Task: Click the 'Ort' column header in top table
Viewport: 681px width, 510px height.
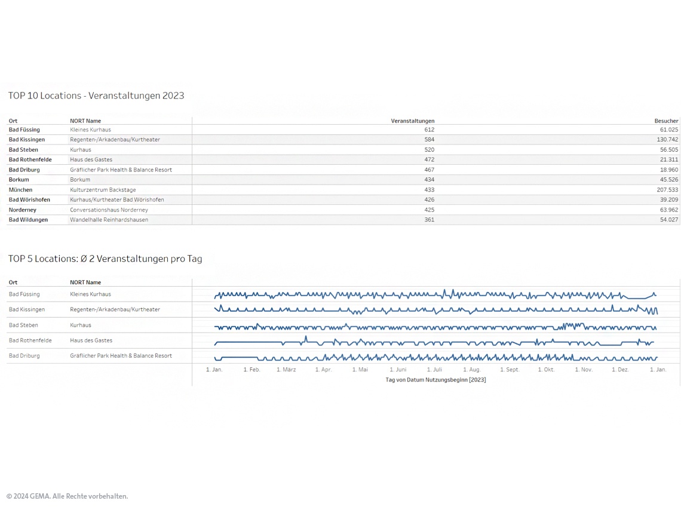Action: (x=13, y=121)
